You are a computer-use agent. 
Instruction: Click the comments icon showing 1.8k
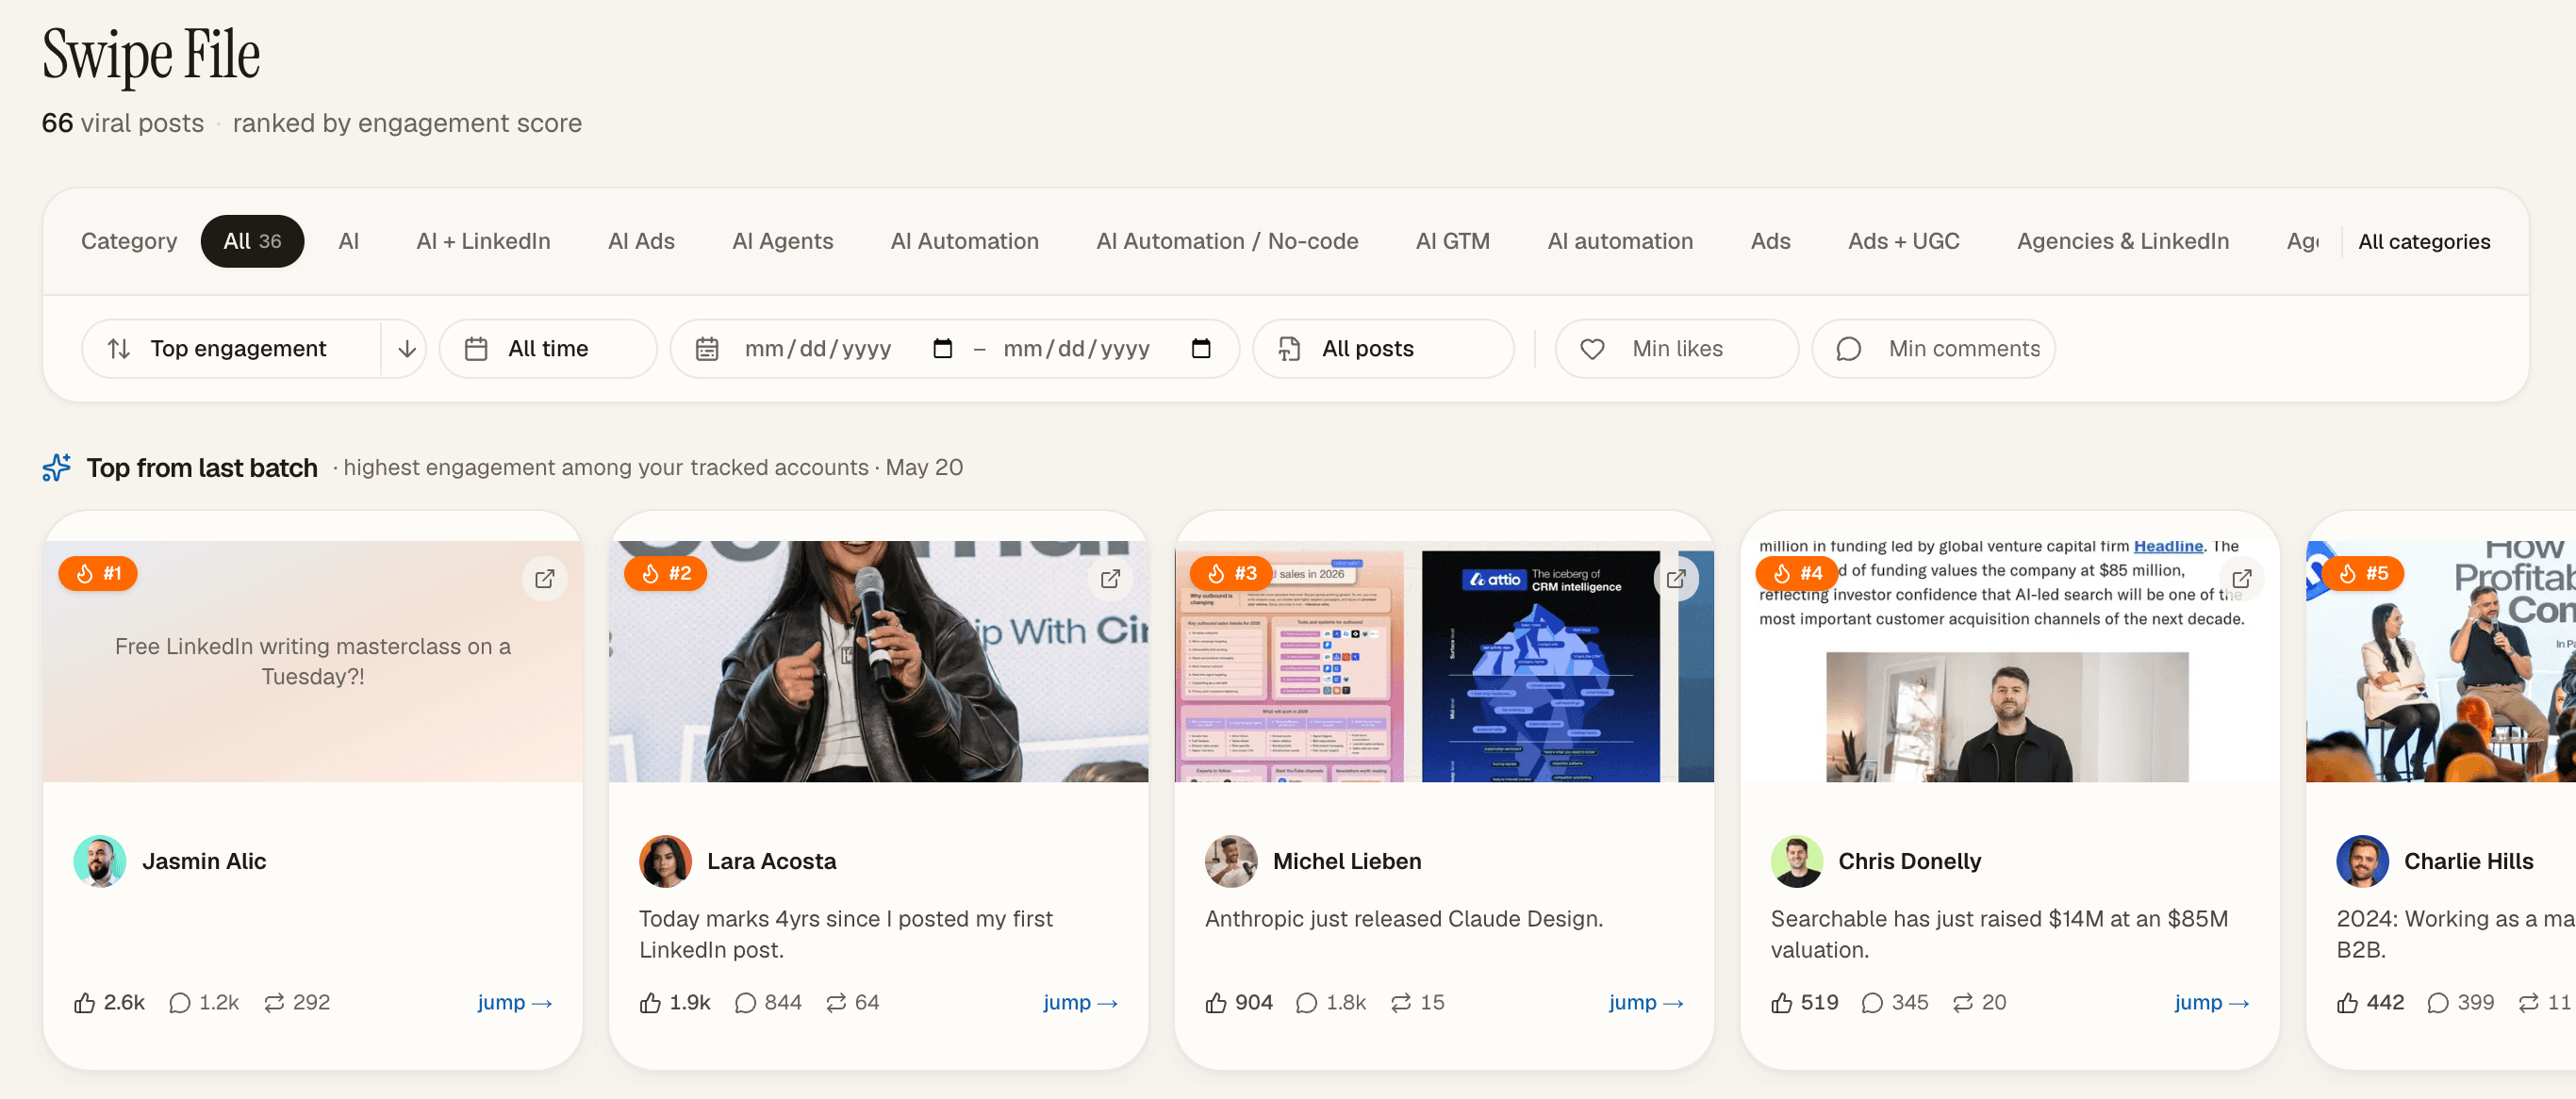(1306, 1002)
